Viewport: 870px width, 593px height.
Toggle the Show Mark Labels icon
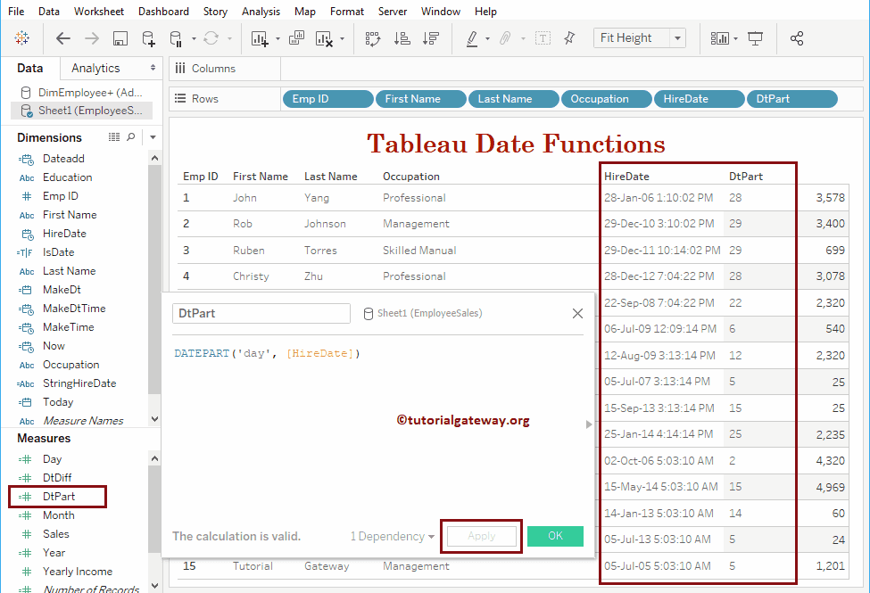click(543, 38)
